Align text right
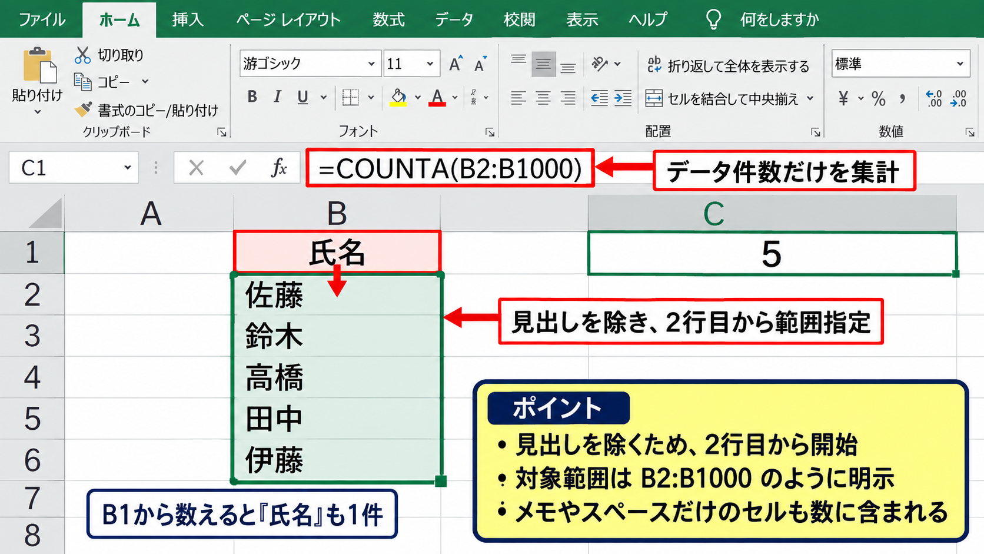This screenshot has width=984, height=554. pyautogui.click(x=568, y=98)
